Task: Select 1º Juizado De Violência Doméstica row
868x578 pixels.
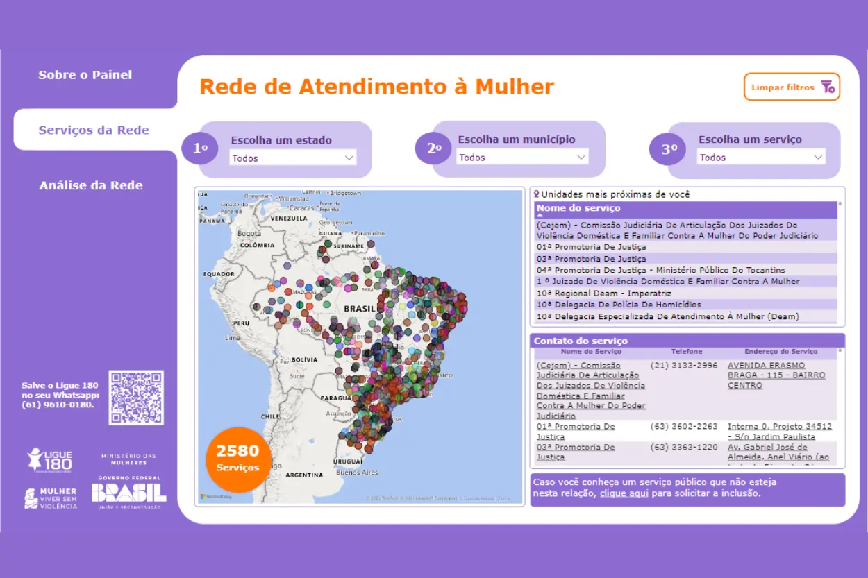Action: point(686,281)
